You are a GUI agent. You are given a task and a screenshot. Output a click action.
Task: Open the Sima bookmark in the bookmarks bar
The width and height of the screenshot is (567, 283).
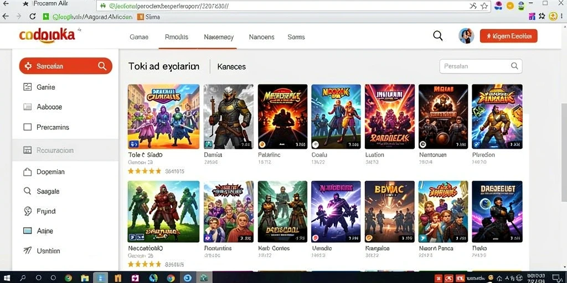[149, 17]
